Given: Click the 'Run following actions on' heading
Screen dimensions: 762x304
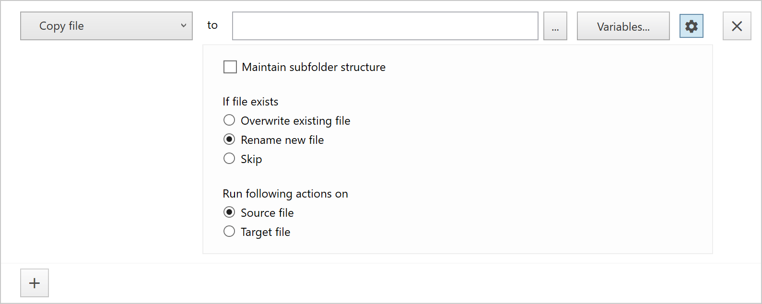Looking at the screenshot, I should tap(285, 194).
